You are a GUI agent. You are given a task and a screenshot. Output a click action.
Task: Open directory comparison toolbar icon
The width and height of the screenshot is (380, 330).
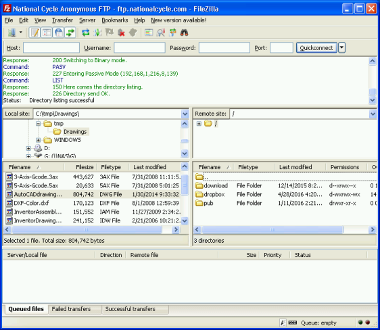point(149,32)
